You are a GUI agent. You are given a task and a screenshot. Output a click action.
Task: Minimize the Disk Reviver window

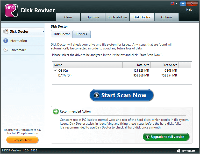coord(183,4)
